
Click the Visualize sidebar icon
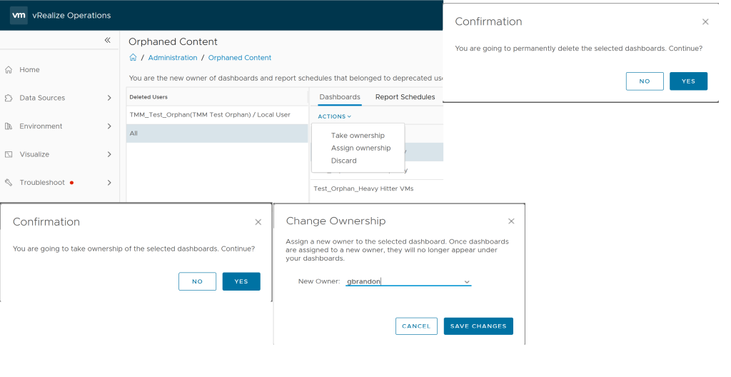point(9,154)
